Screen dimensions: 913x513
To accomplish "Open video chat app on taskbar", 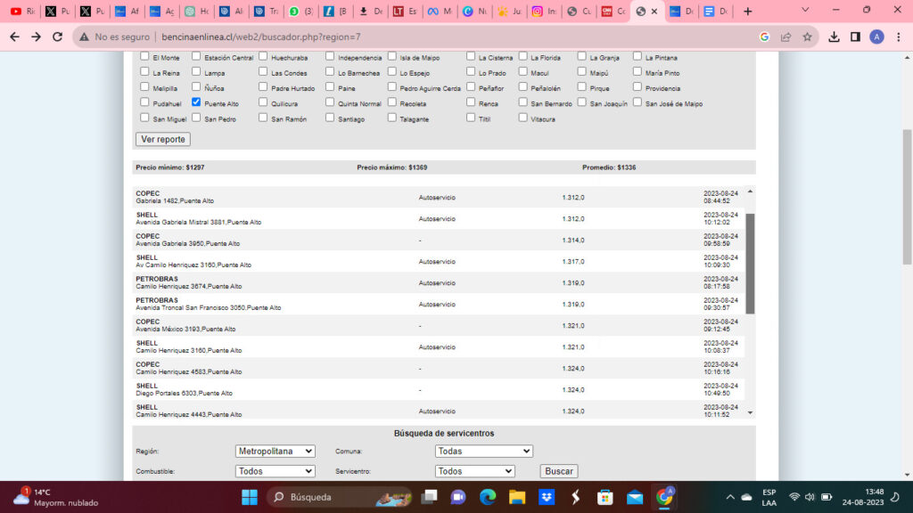I will [x=458, y=497].
